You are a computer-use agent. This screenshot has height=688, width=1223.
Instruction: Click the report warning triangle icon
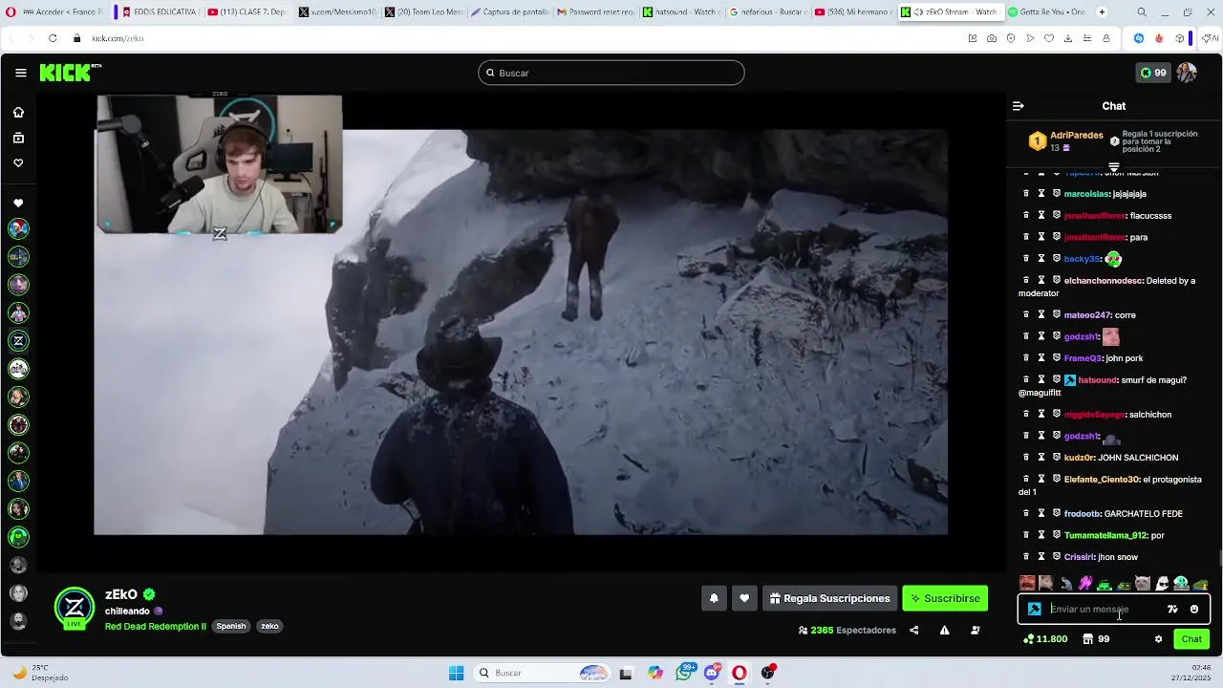pyautogui.click(x=944, y=630)
